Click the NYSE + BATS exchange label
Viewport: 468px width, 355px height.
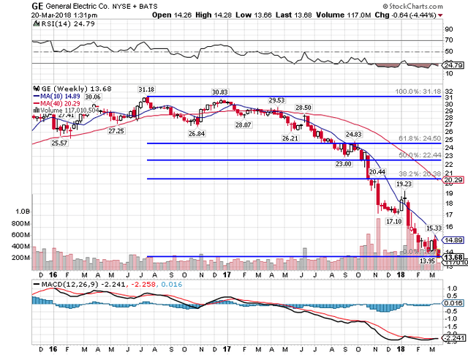[x=135, y=7]
